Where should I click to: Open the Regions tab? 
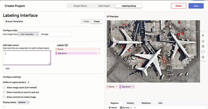(x=115, y=103)
